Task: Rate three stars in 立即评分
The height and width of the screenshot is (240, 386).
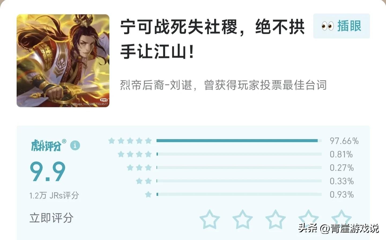Action: [x=276, y=219]
